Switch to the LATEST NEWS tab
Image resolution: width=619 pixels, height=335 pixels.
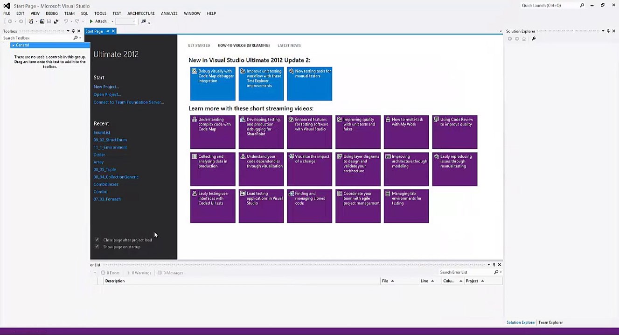[289, 46]
